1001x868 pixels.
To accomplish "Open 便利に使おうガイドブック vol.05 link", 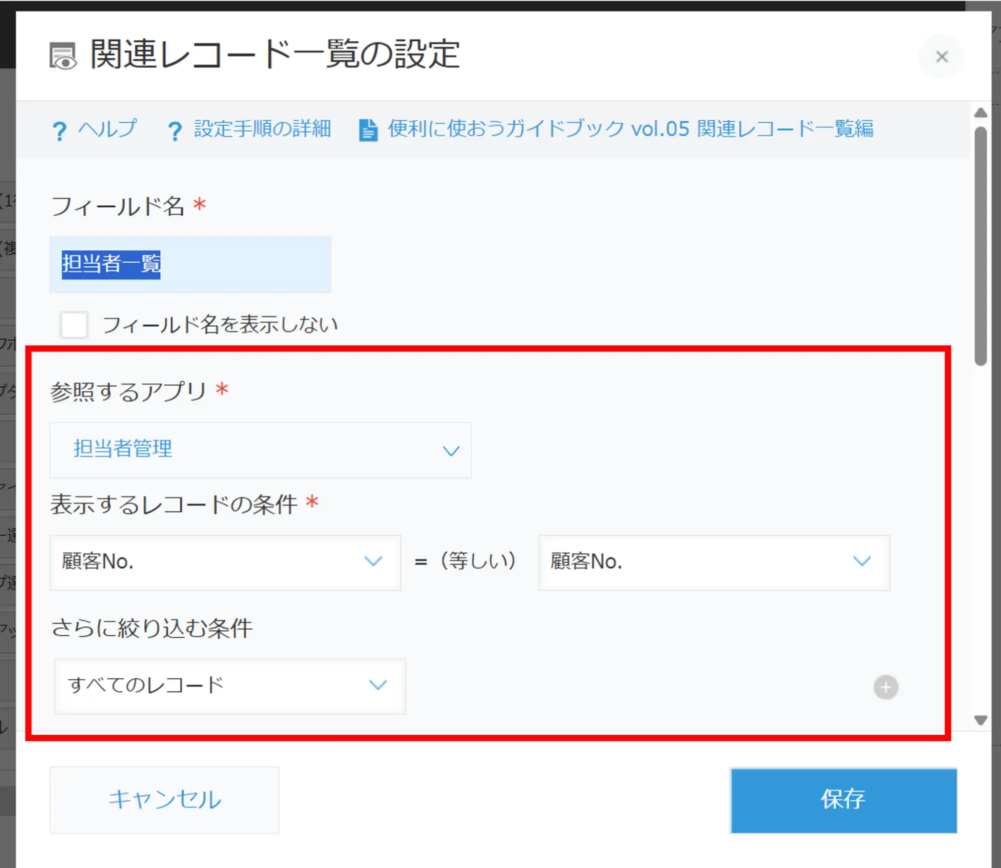I will (x=630, y=129).
